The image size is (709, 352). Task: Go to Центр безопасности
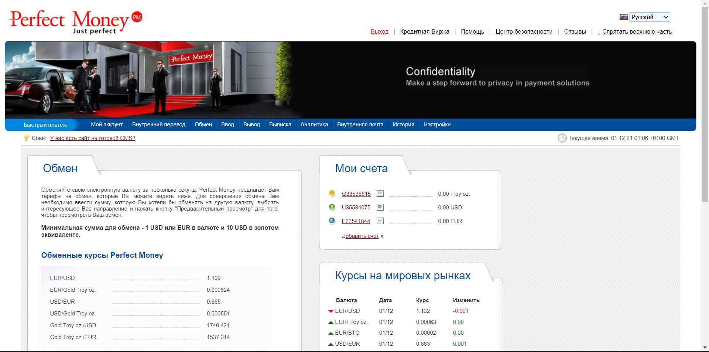tap(524, 32)
